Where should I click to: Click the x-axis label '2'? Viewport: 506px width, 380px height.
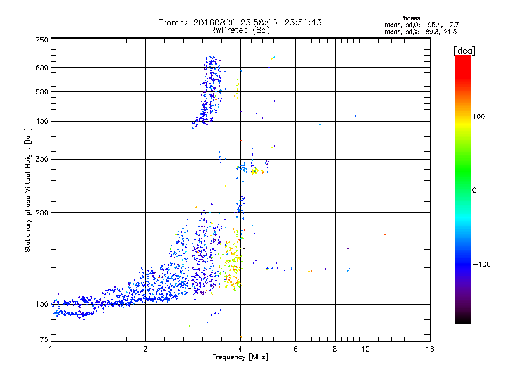click(145, 349)
